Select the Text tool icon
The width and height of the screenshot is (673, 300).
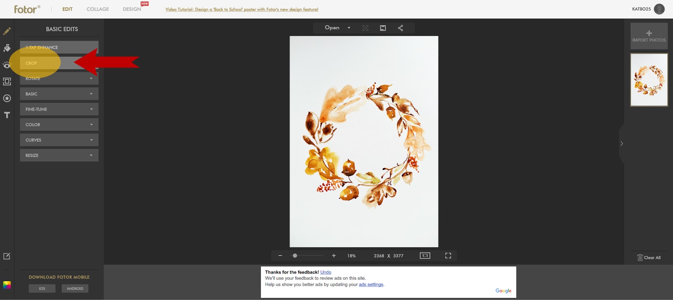7,115
